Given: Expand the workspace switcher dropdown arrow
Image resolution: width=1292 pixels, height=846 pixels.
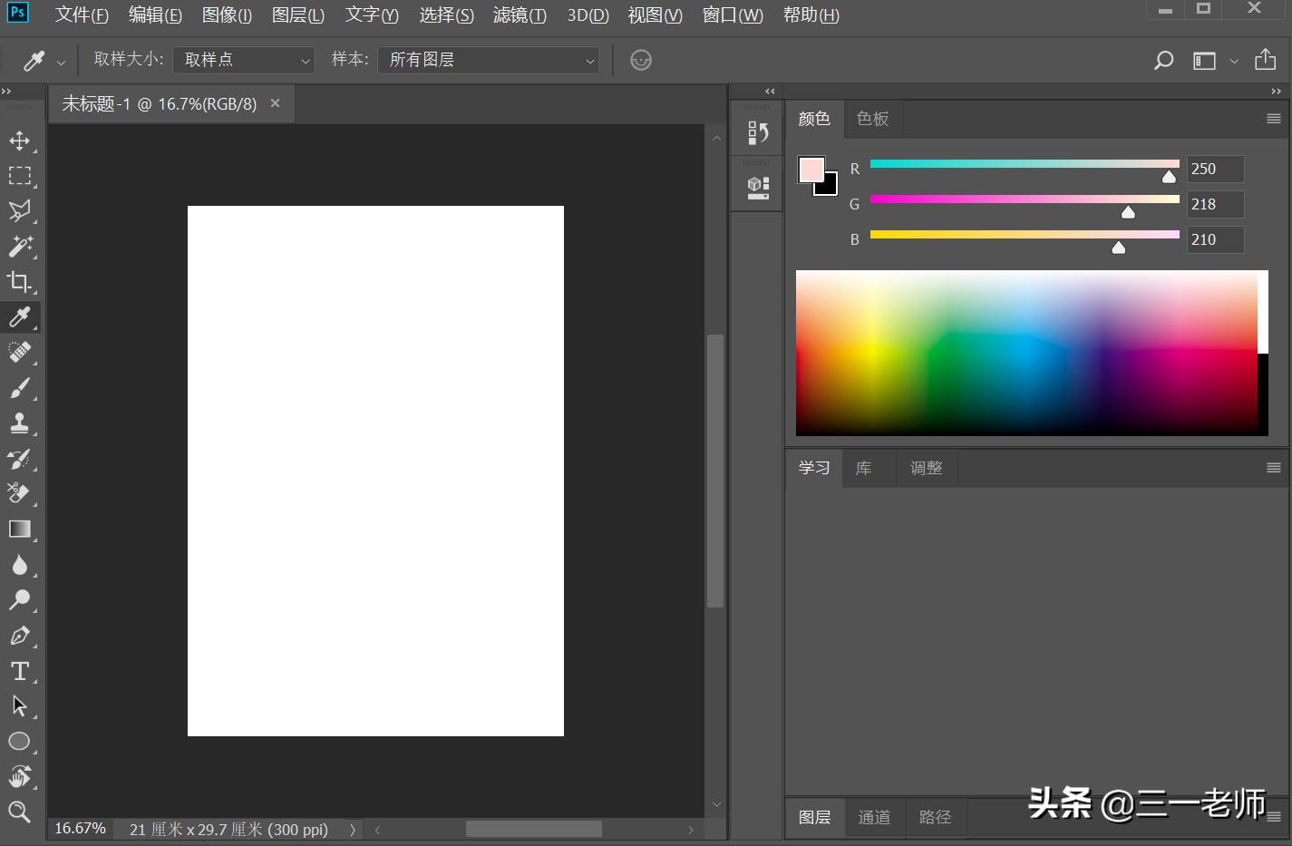Looking at the screenshot, I should coord(1234,62).
